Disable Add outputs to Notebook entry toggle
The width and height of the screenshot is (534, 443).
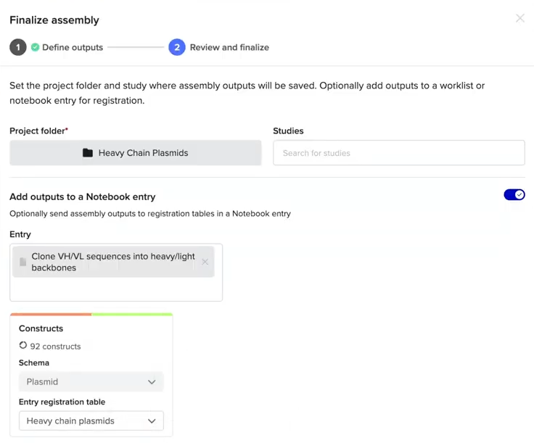(x=514, y=195)
